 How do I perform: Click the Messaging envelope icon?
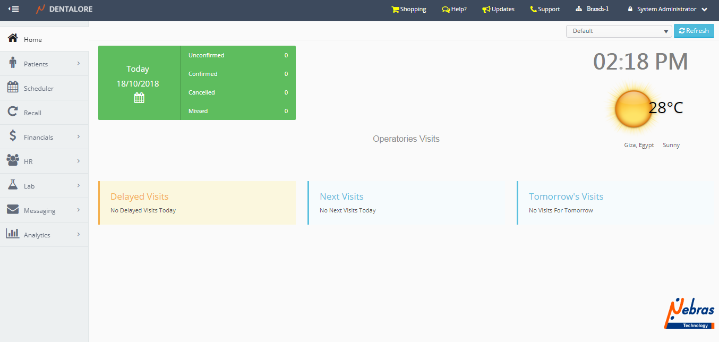click(13, 210)
